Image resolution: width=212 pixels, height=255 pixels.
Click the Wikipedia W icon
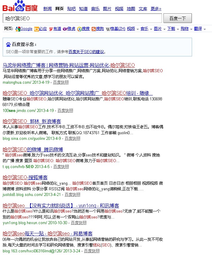tap(108, 29)
